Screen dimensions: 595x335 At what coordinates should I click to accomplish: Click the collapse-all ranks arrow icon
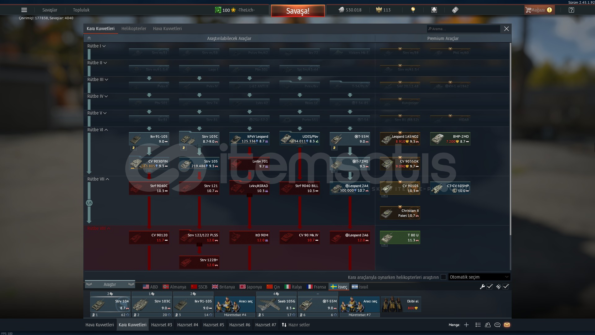click(89, 38)
